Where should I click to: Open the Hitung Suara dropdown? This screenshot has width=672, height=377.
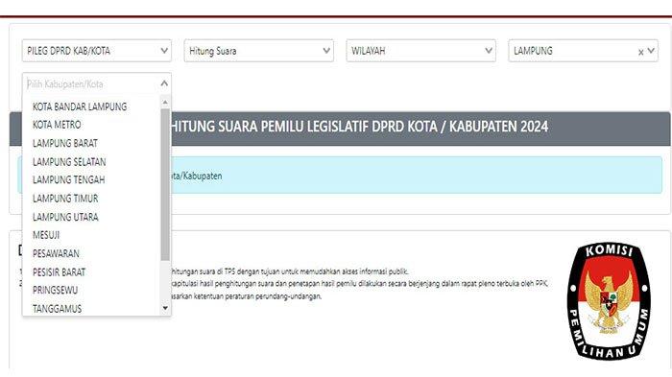pyautogui.click(x=259, y=51)
